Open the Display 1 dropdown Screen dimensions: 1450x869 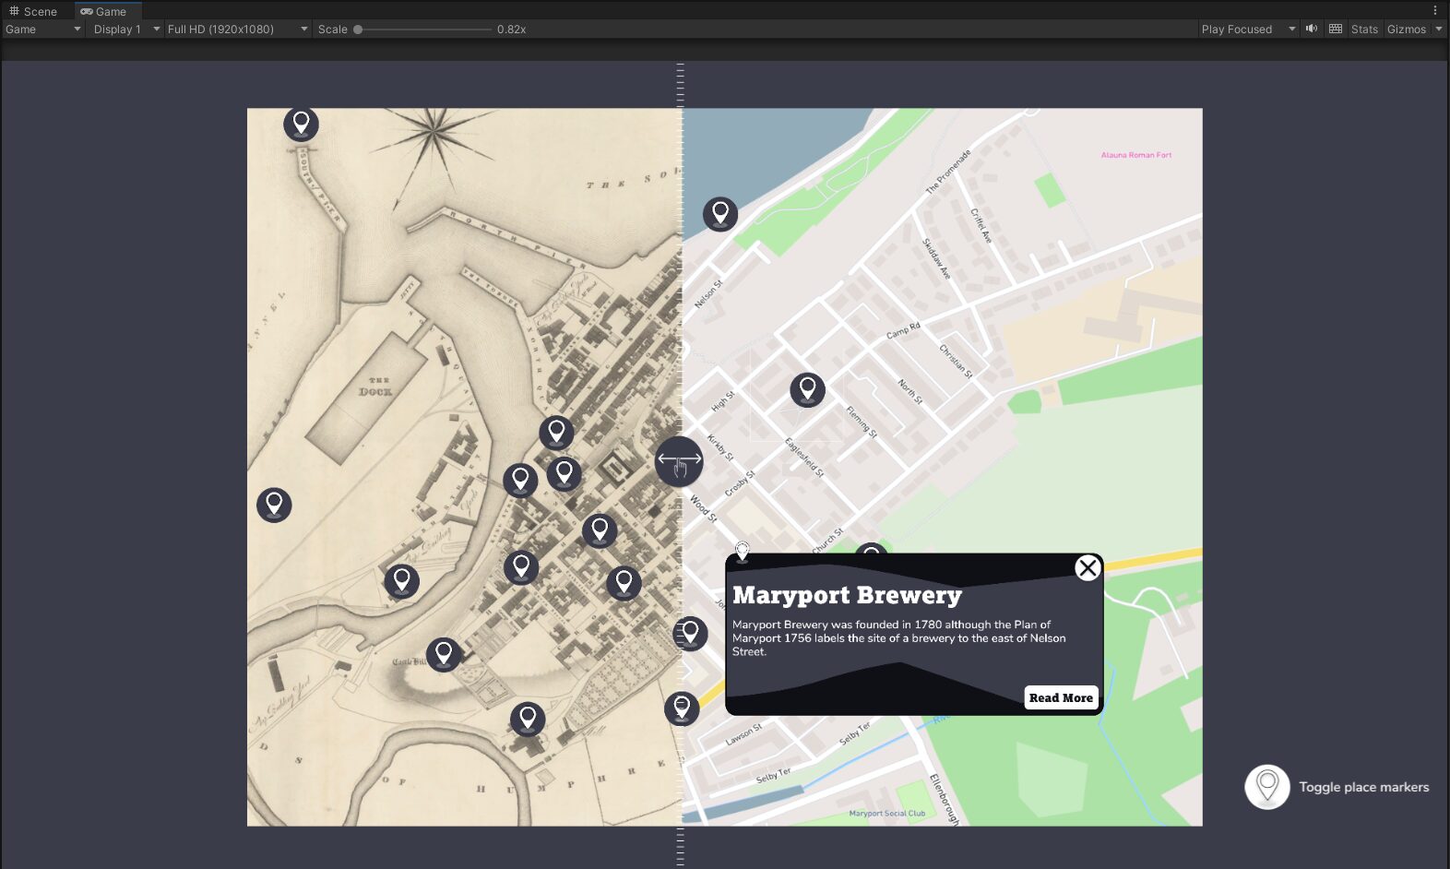pos(125,30)
